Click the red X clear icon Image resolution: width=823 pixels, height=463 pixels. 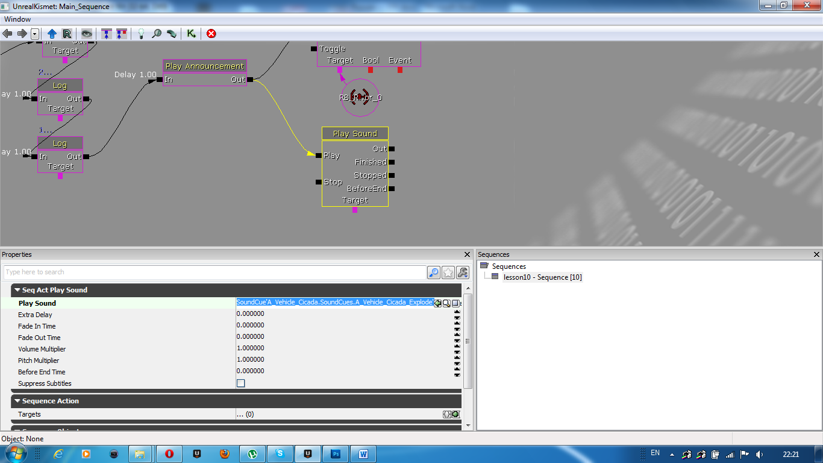(x=211, y=34)
